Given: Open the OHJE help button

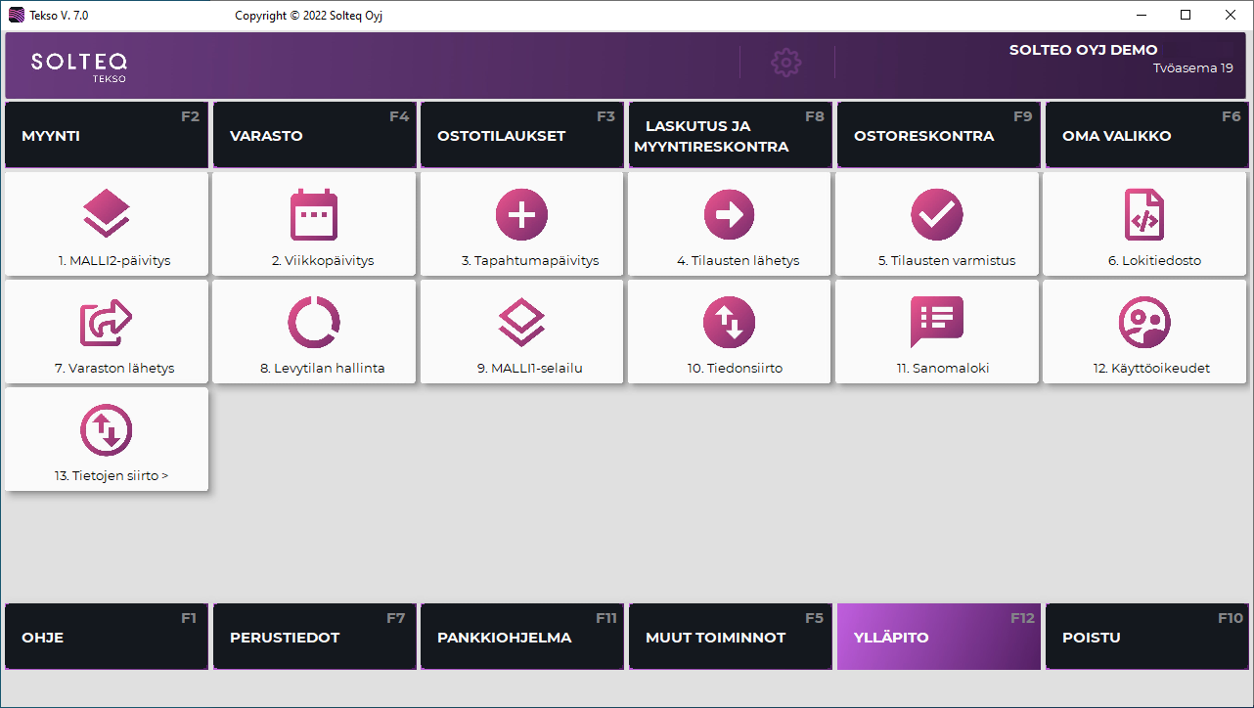Looking at the screenshot, I should [x=107, y=637].
